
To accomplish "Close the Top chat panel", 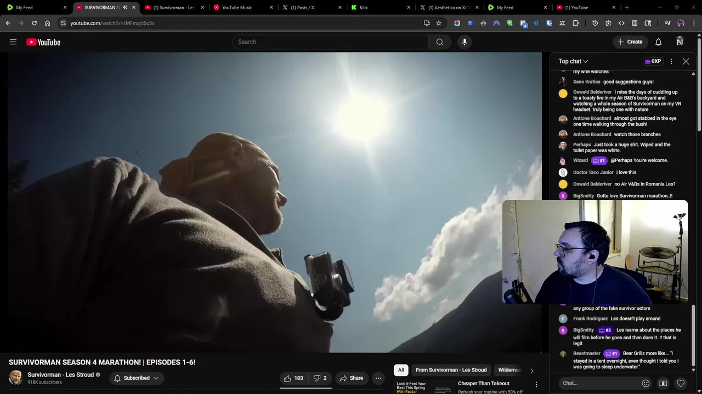I will 686,61.
